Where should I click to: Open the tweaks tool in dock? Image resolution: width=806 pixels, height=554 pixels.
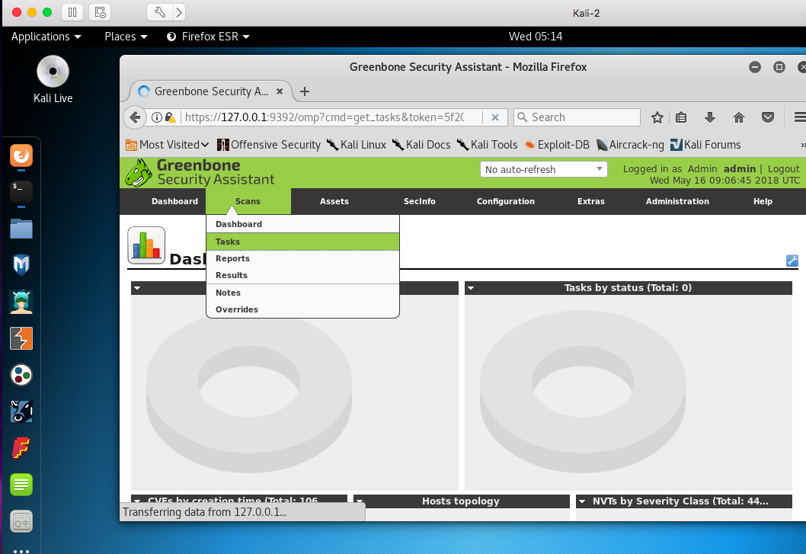(21, 521)
